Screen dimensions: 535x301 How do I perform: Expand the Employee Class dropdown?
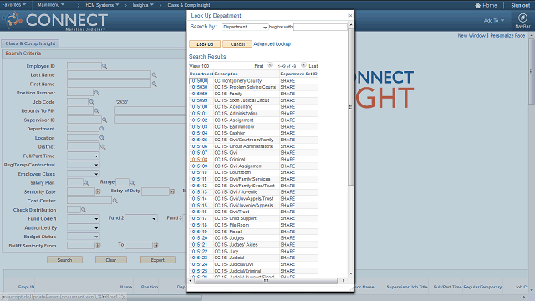click(84, 174)
